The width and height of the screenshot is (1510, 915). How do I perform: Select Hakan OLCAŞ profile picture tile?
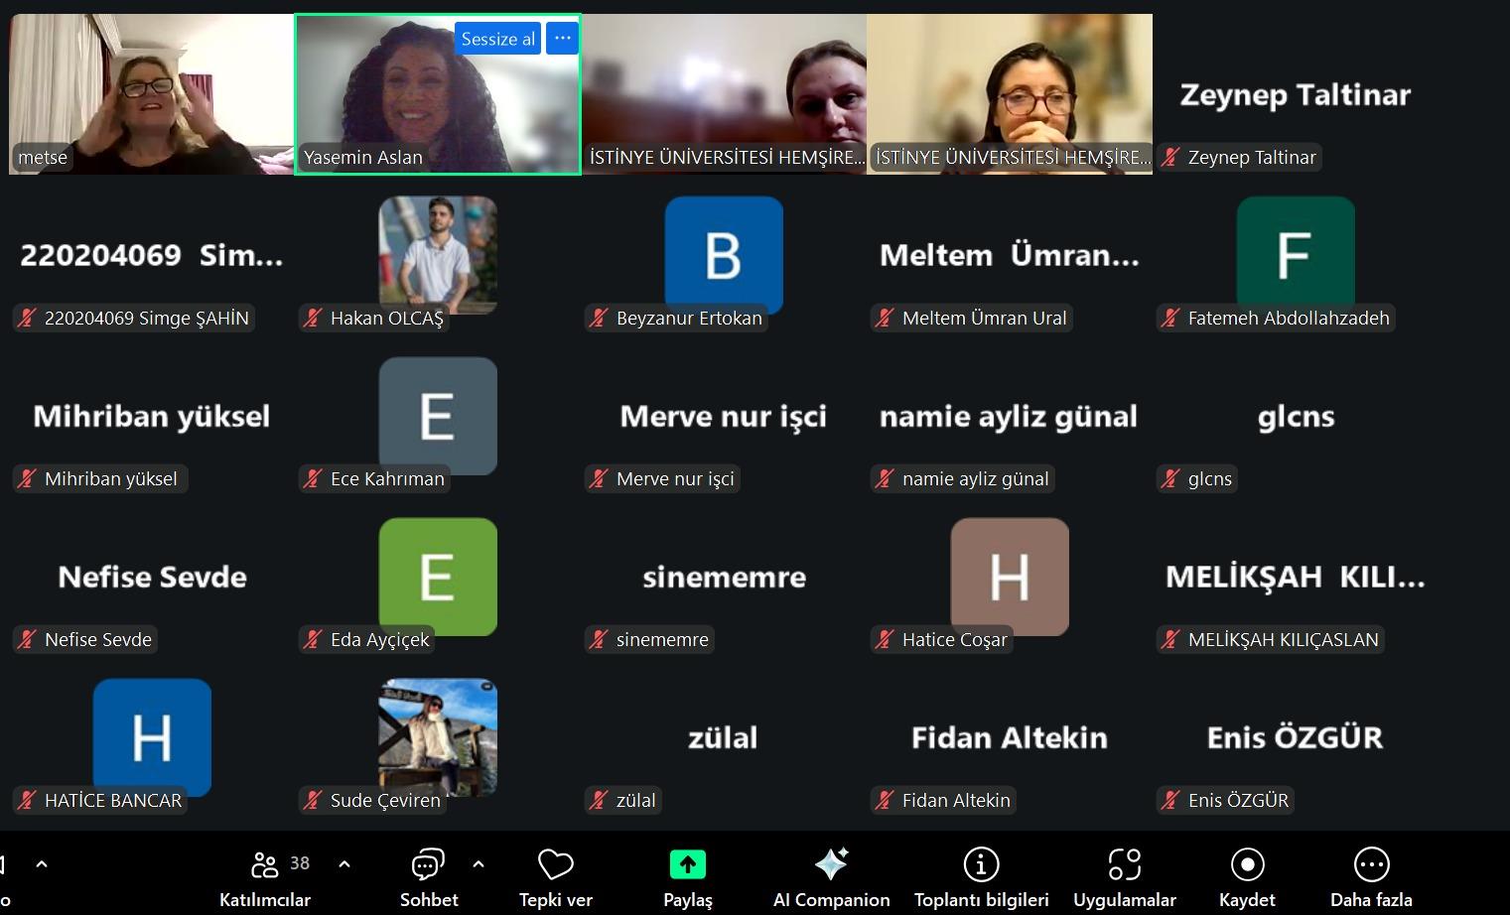[438, 252]
